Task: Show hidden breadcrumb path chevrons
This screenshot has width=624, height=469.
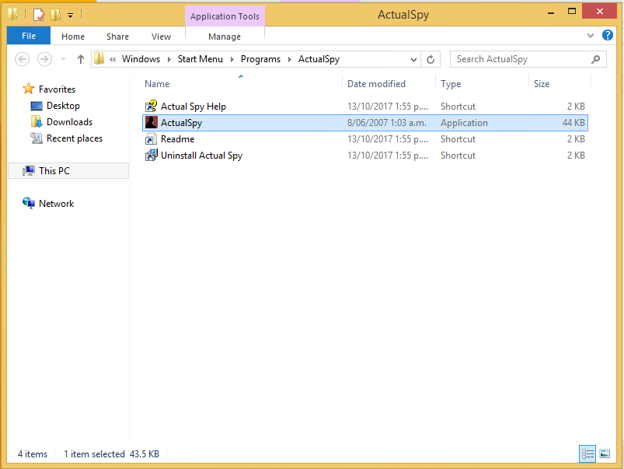Action: pos(113,59)
